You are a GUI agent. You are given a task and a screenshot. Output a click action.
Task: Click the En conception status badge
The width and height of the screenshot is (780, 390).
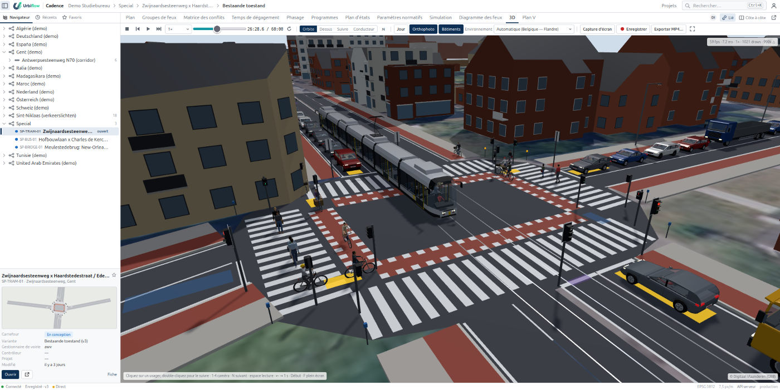pos(58,335)
